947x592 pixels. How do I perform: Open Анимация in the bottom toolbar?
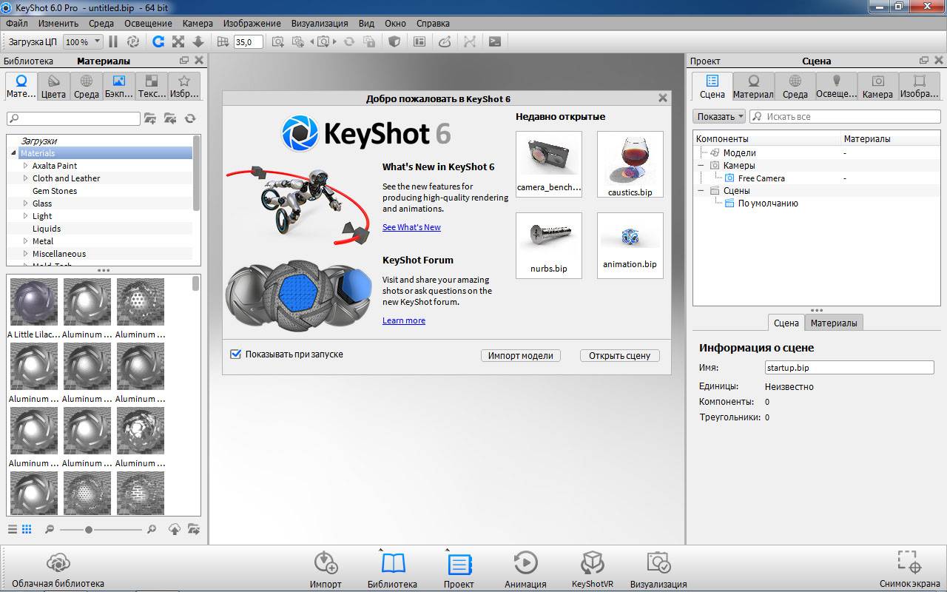525,570
